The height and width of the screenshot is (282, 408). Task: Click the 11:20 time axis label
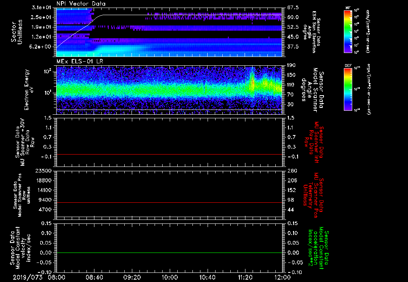pyautogui.click(x=245, y=276)
